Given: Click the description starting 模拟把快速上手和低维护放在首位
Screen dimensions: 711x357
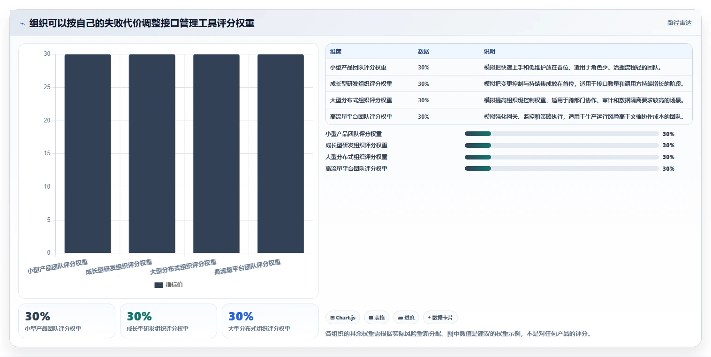Looking at the screenshot, I should coord(574,68).
